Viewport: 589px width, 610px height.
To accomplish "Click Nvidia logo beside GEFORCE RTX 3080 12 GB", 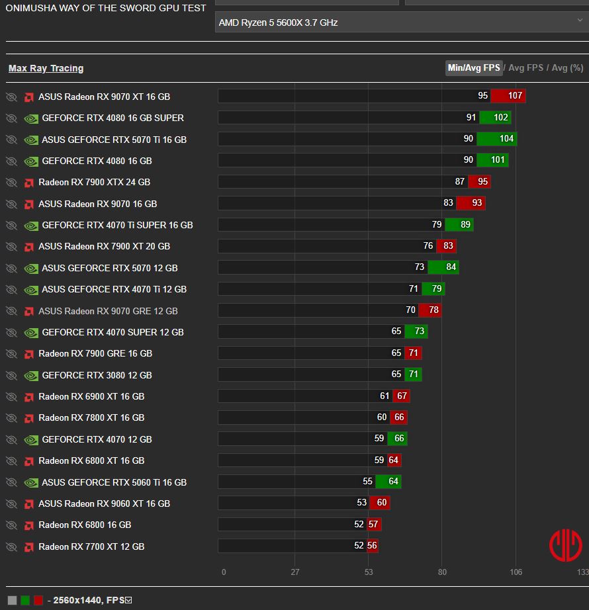I will [x=31, y=376].
